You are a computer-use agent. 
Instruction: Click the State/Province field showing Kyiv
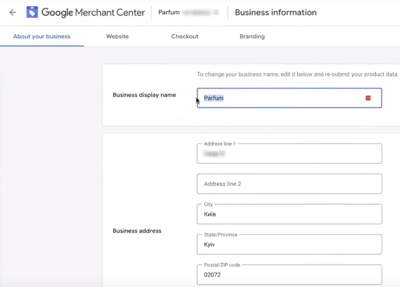(289, 245)
